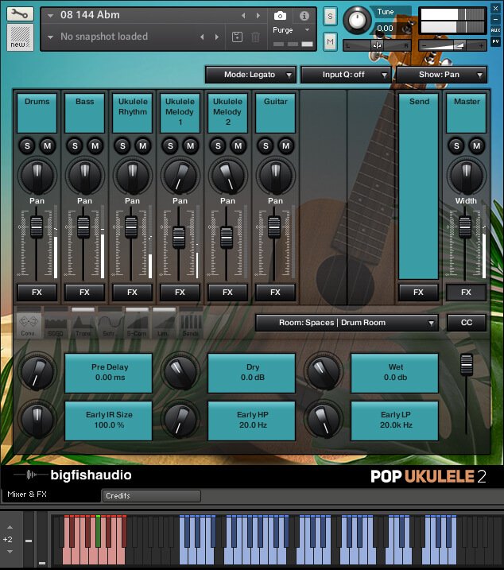The width and height of the screenshot is (504, 570).
Task: Select the Lim. limiter effect icon
Action: (164, 325)
